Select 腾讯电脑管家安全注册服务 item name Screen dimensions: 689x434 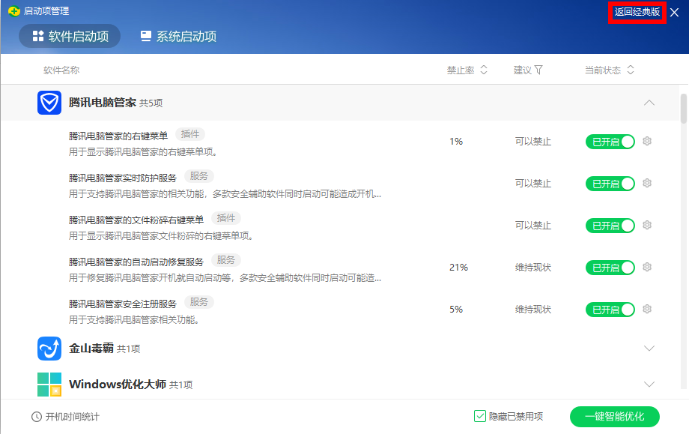tap(123, 304)
